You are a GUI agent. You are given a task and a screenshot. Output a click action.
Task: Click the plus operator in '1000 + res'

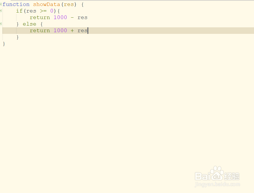[x=72, y=30]
